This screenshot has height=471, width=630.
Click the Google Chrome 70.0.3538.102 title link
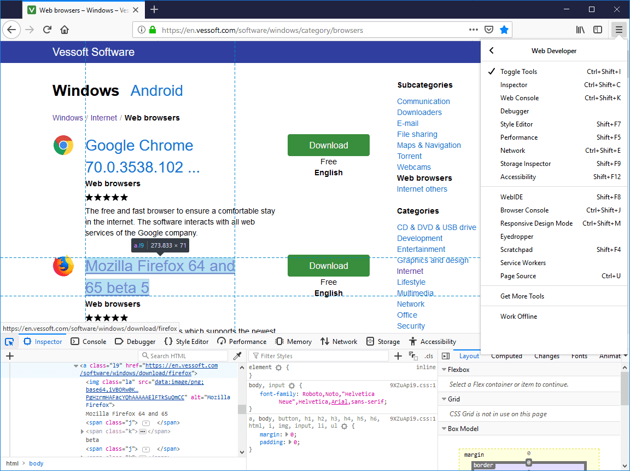[143, 156]
